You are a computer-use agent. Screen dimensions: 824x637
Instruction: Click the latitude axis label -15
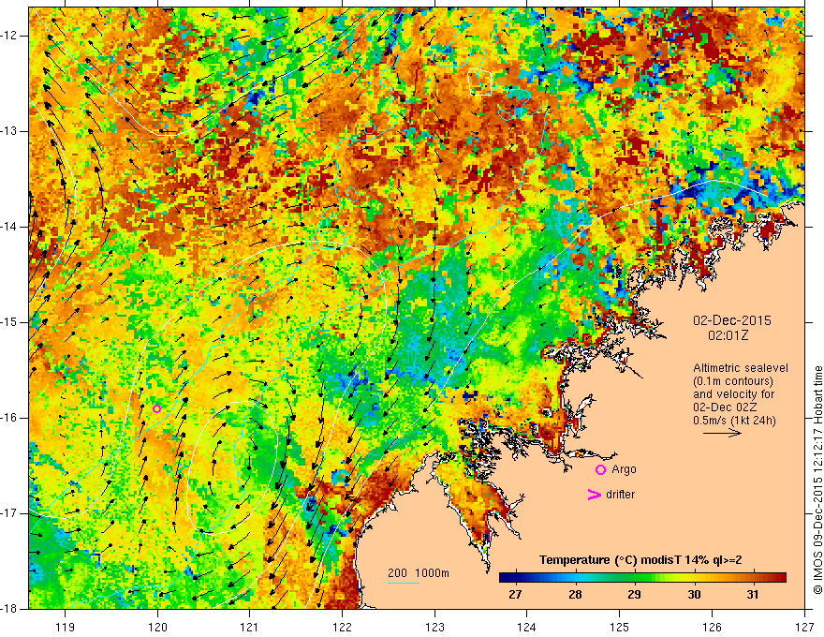[9, 322]
